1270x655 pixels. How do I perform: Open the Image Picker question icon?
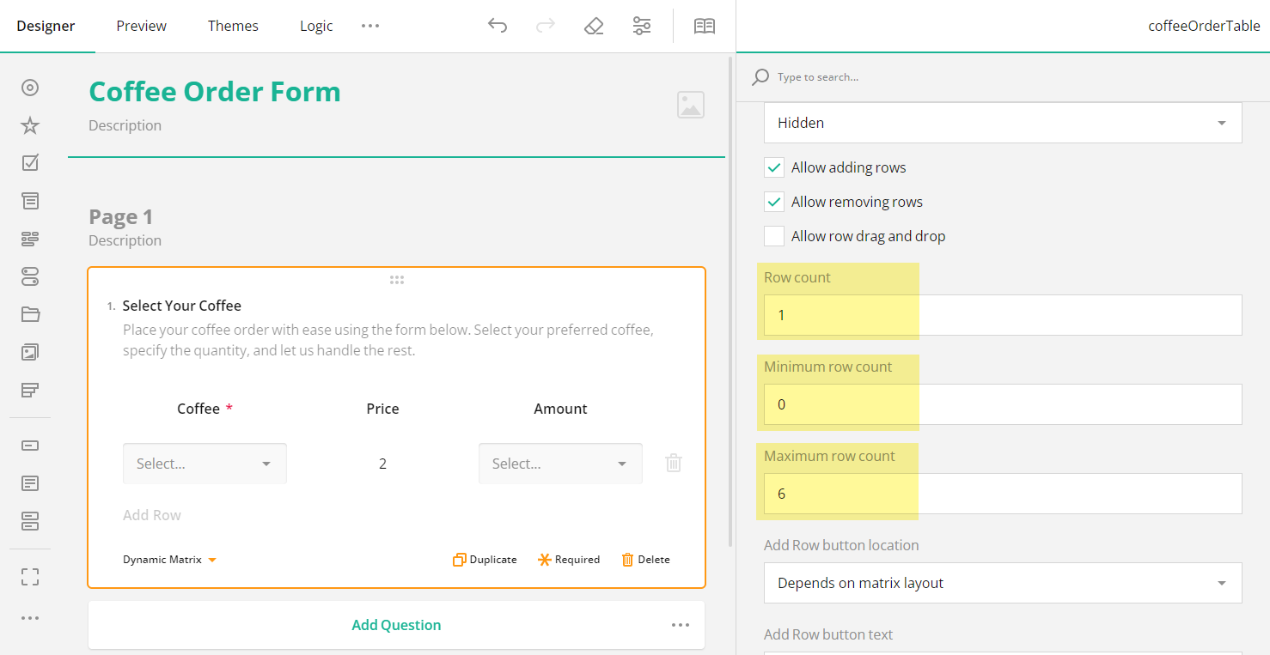click(29, 351)
